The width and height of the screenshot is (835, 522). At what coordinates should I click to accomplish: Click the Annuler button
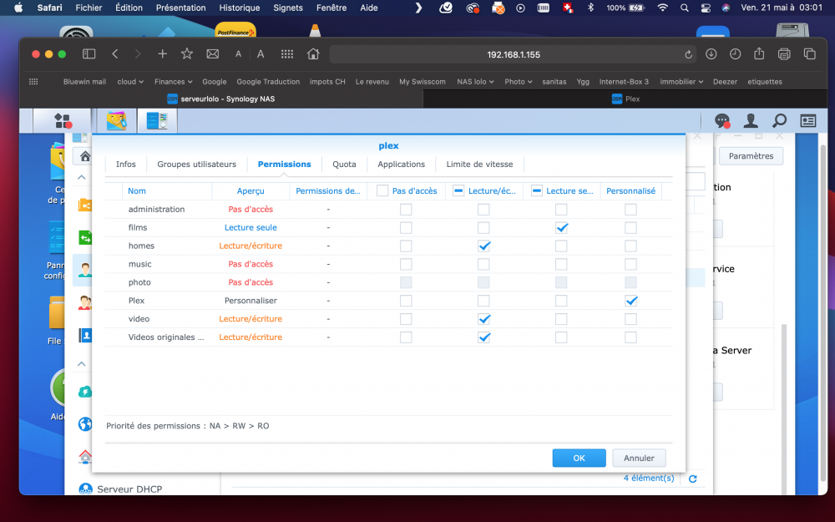click(x=639, y=458)
